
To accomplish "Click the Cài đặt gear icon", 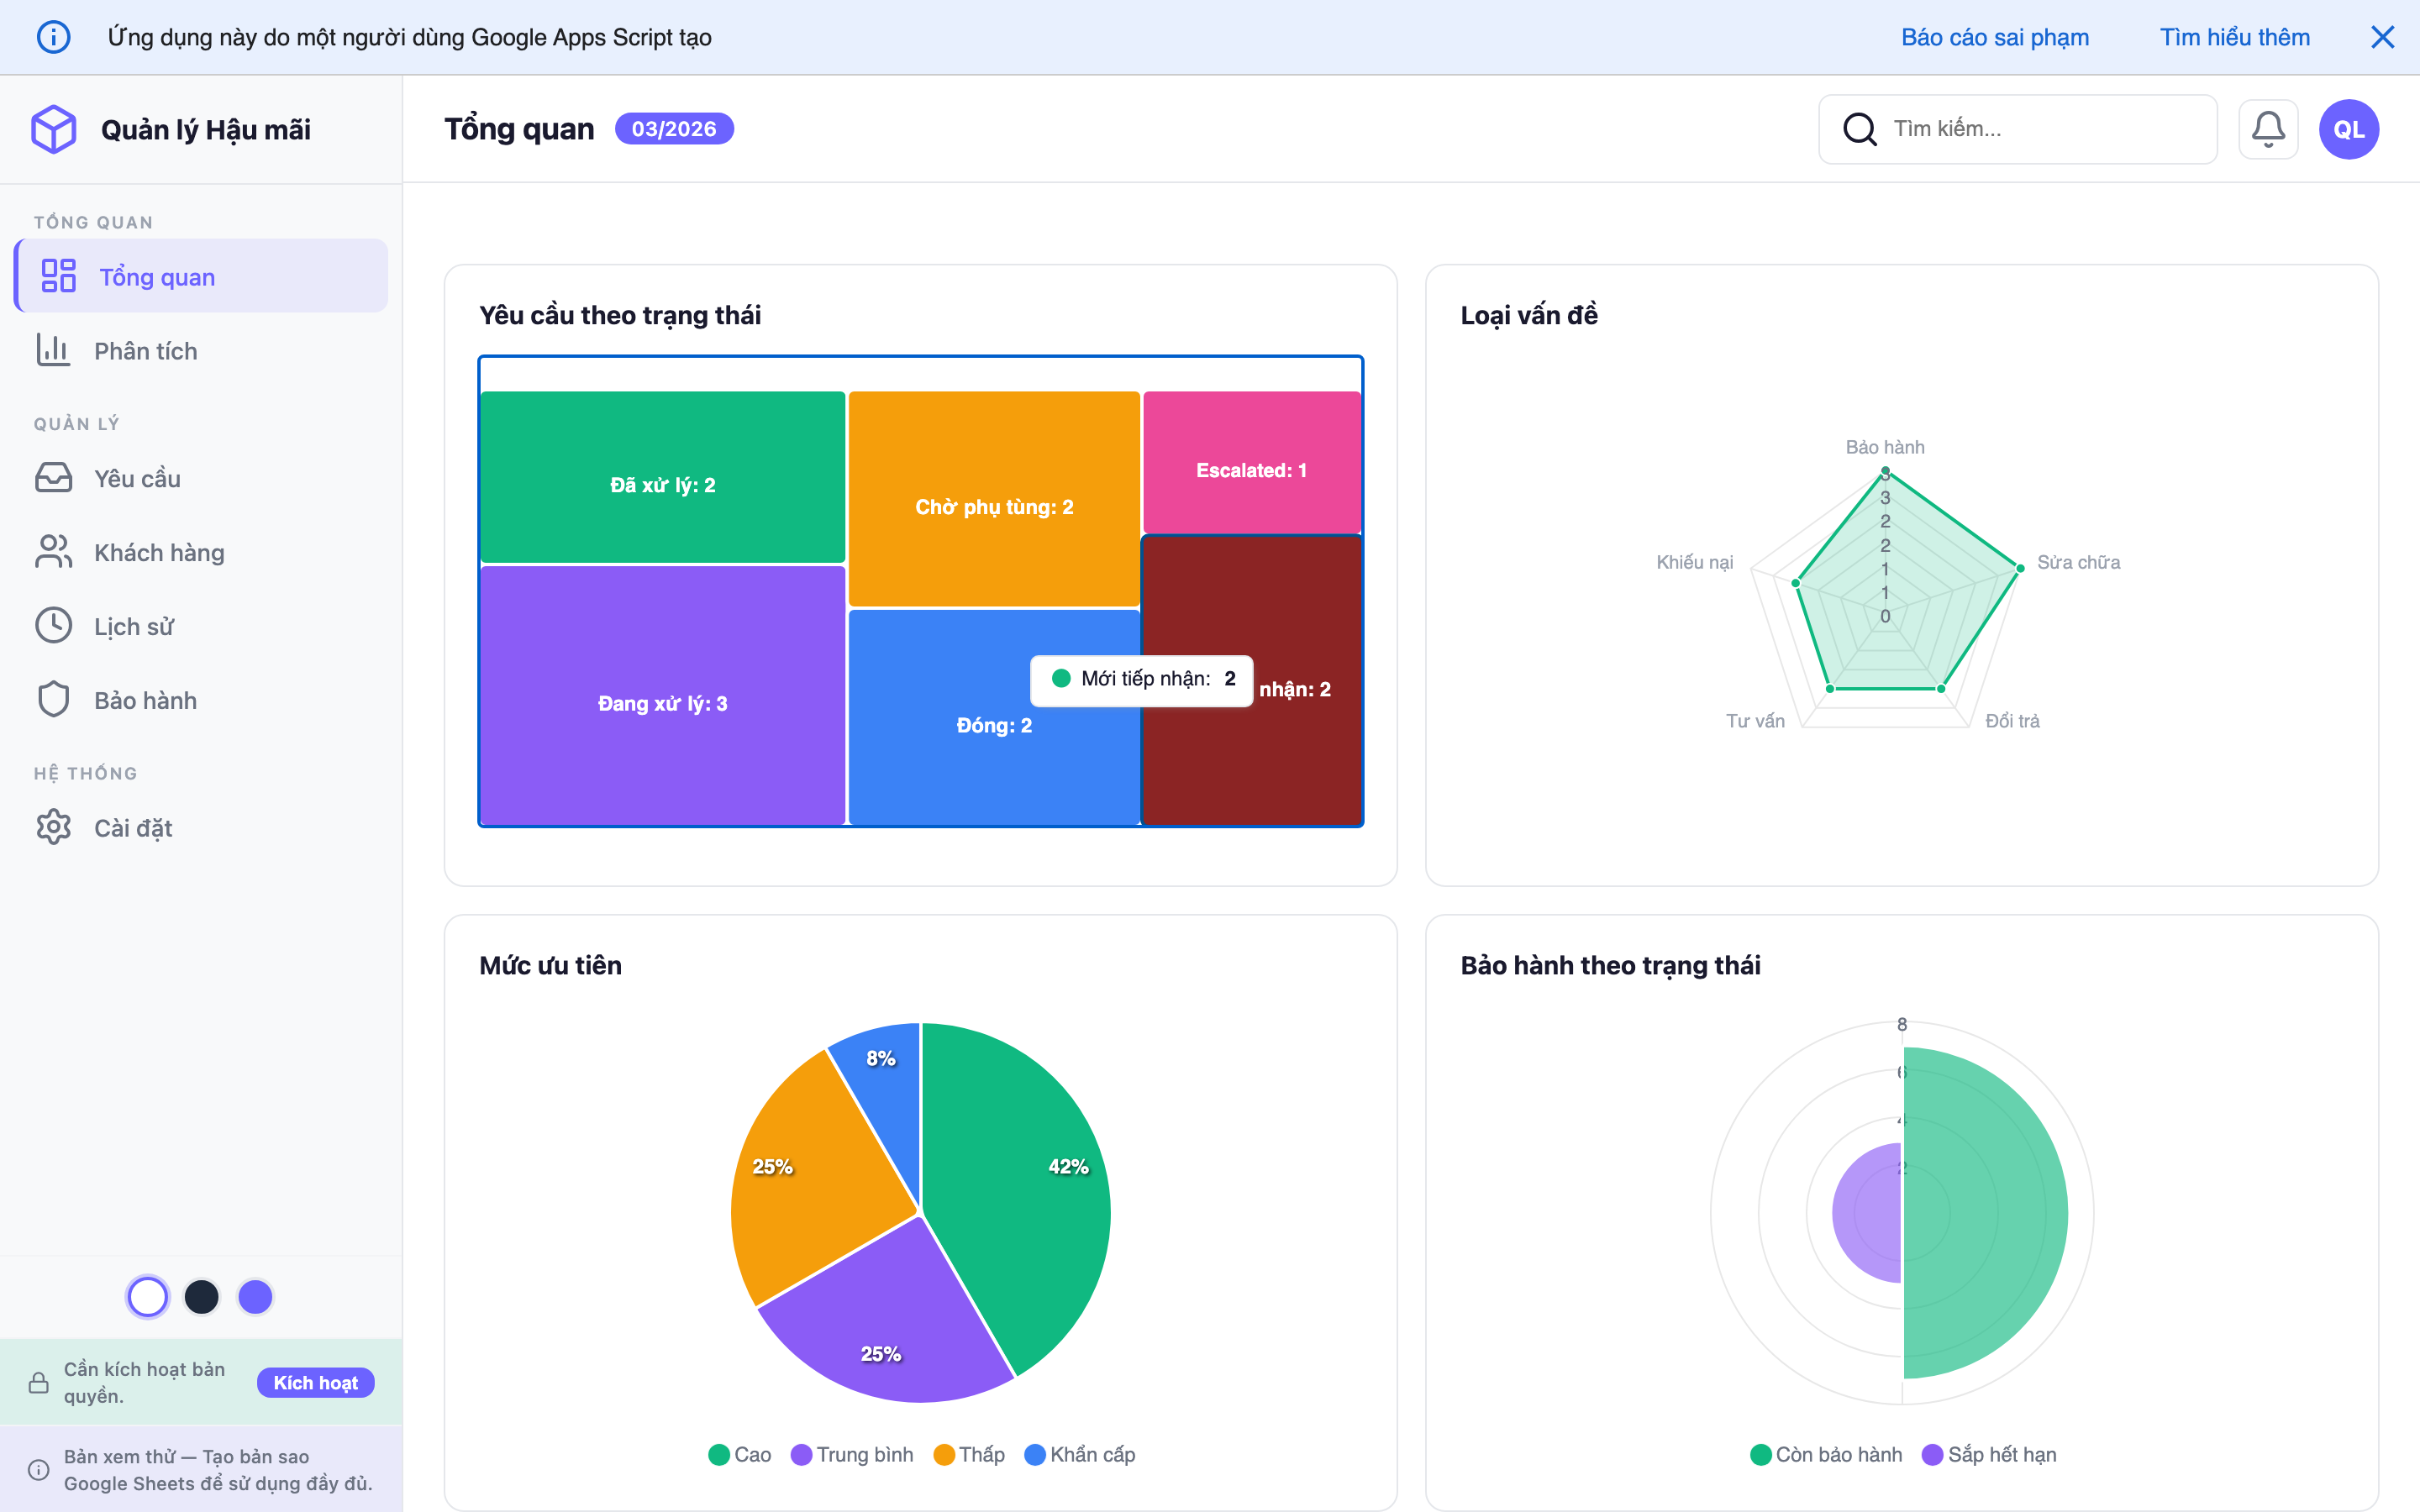I will [x=54, y=828].
